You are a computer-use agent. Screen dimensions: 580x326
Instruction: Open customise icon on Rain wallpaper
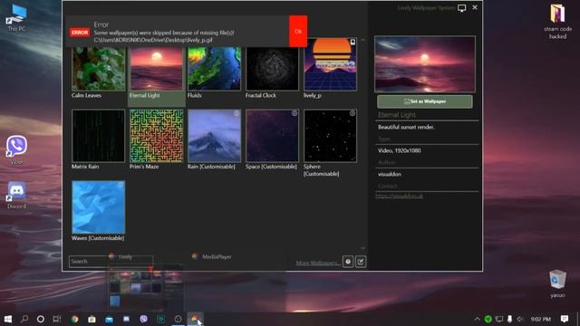click(237, 113)
